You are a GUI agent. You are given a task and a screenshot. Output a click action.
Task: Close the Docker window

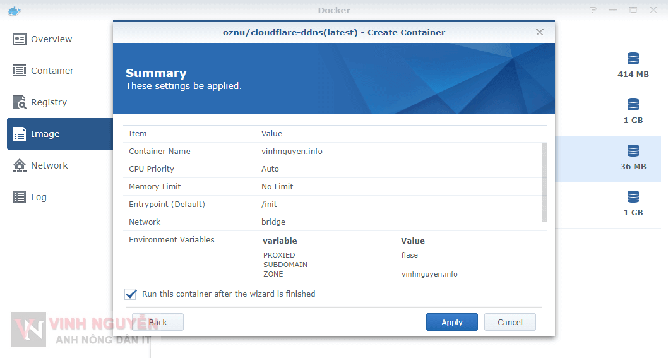pos(653,10)
